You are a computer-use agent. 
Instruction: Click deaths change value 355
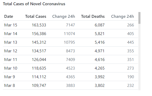[x=131, y=51]
